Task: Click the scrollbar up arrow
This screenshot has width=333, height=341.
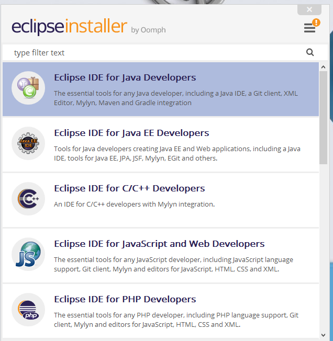Action: (323, 67)
